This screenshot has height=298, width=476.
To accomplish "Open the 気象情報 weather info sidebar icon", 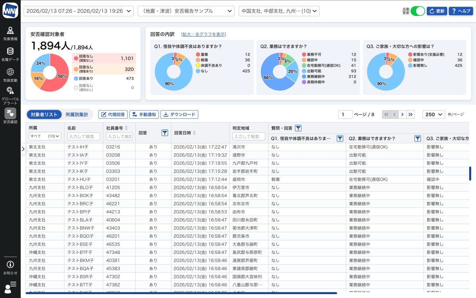I will 10,33.
